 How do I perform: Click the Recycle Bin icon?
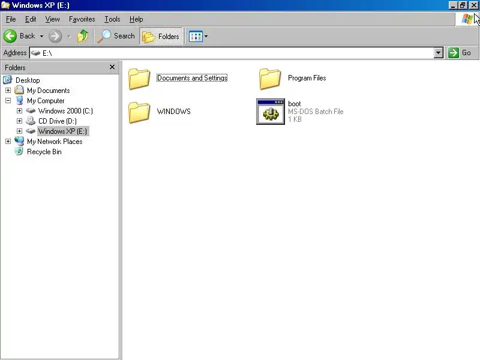(19, 151)
